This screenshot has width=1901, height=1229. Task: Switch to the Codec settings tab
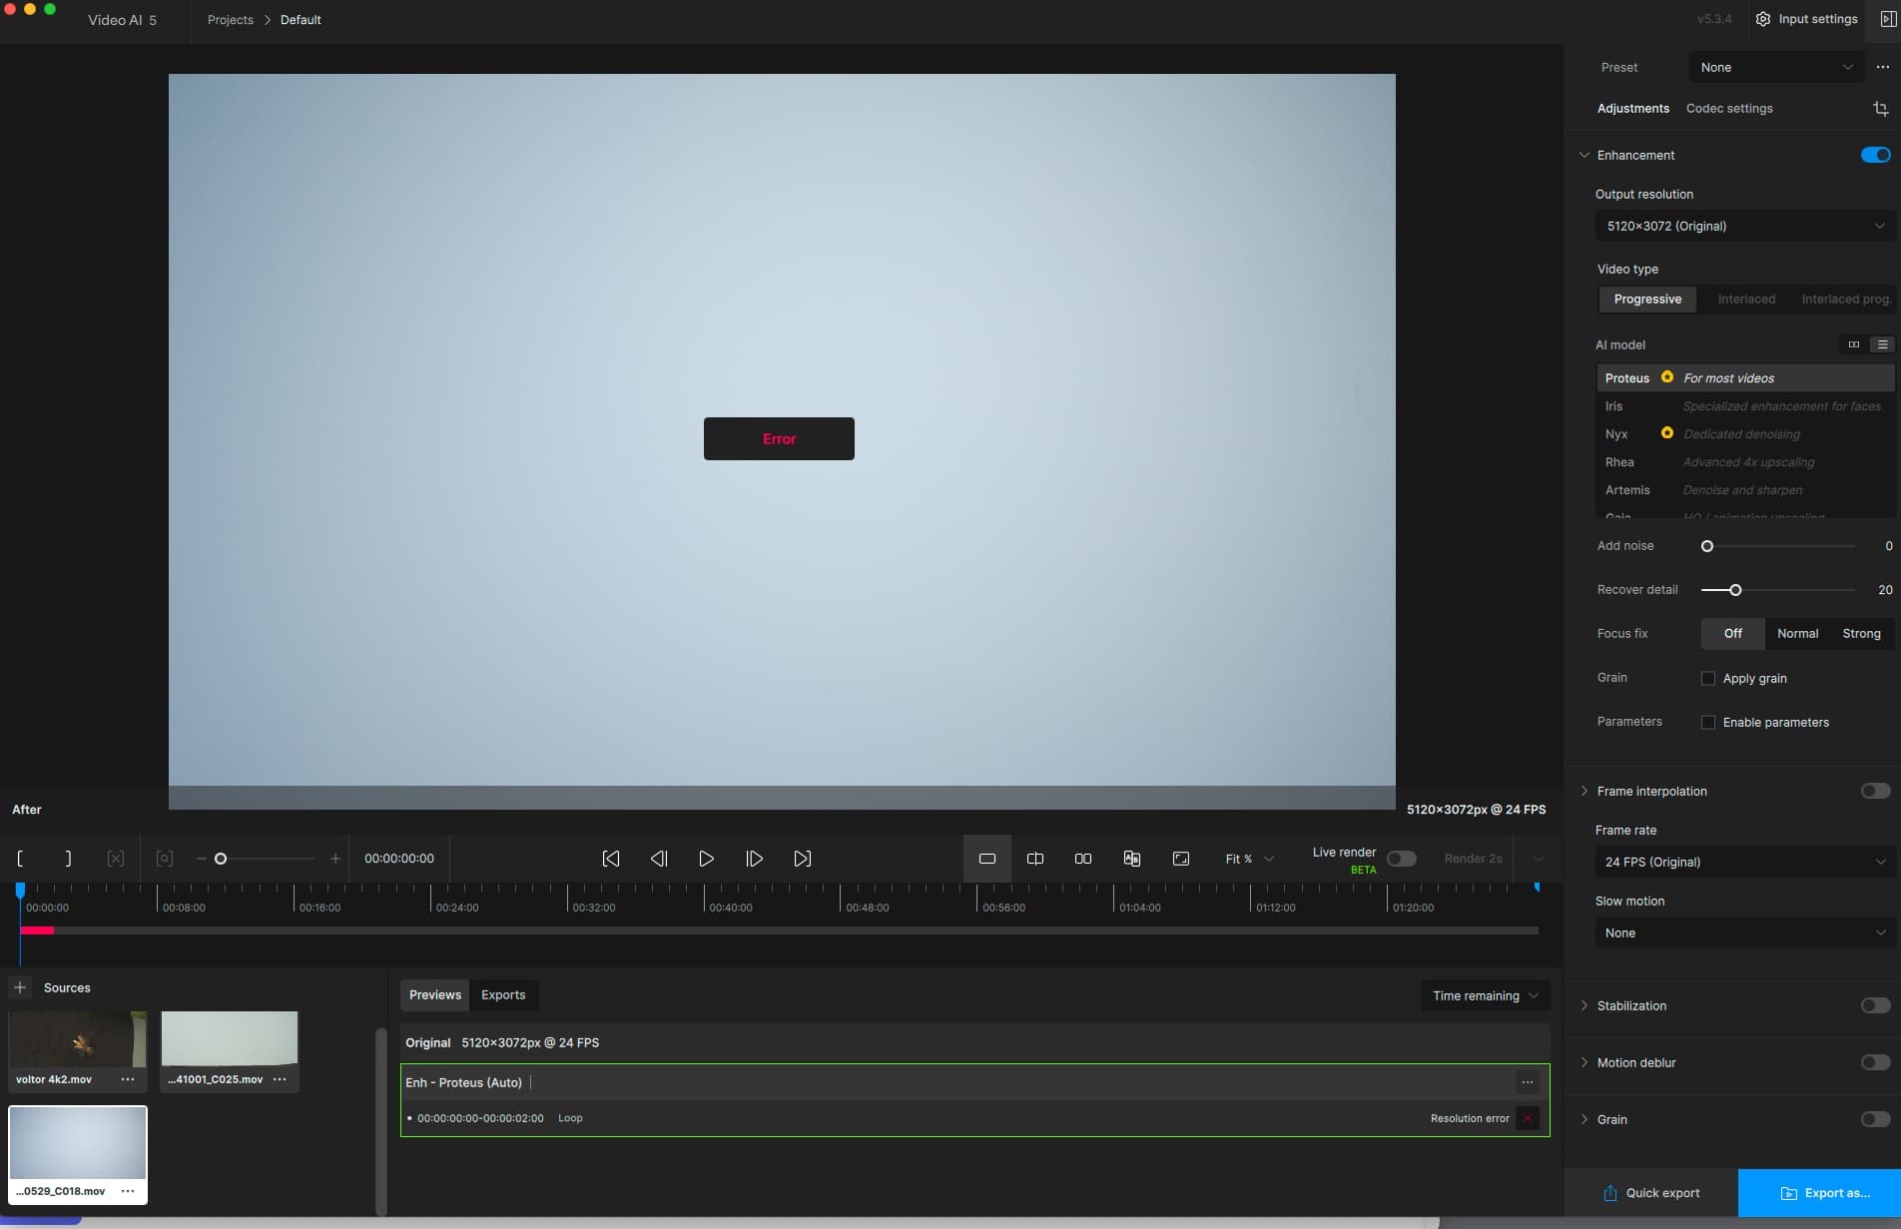[1729, 109]
